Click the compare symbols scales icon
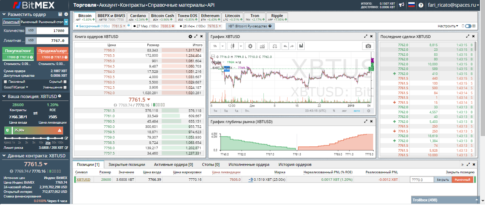Viewport: 485px width, 206px height. [274, 46]
